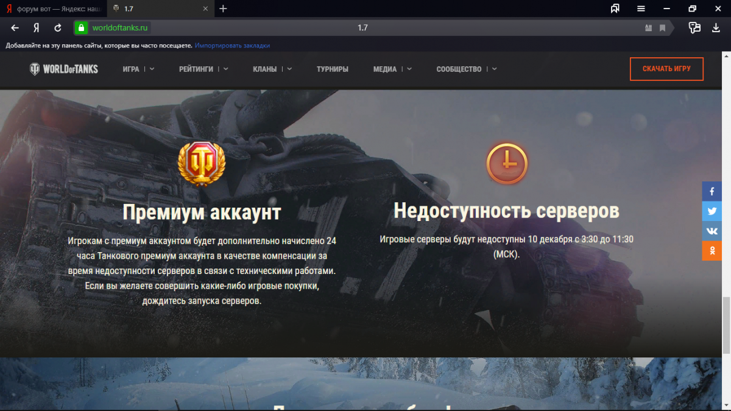
Task: Open the ИГРА menu
Action: (x=131, y=69)
